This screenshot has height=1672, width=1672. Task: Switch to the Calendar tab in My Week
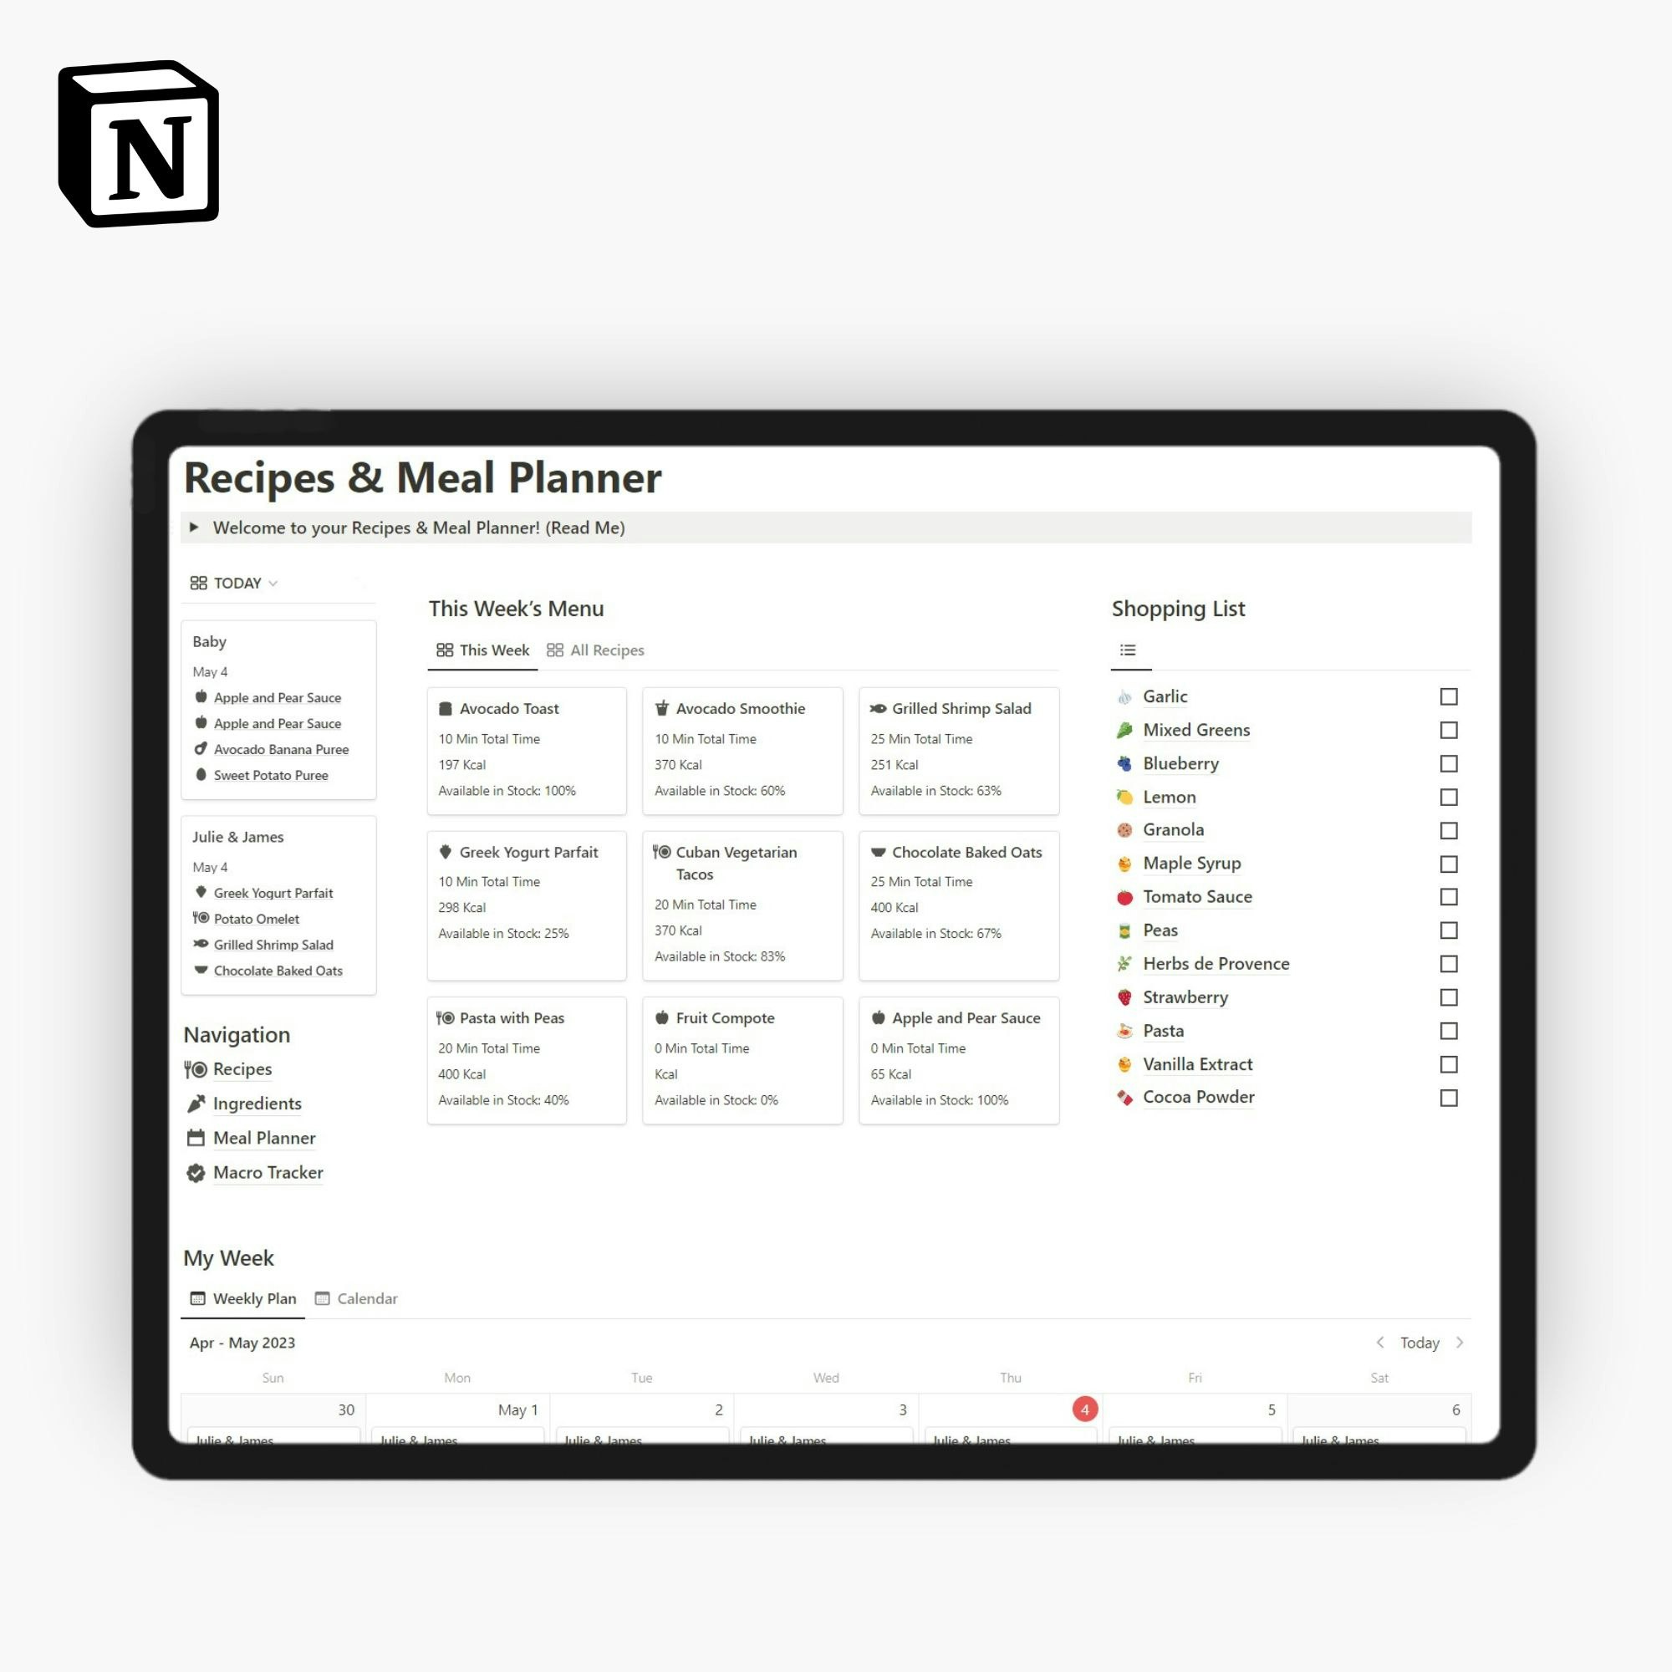tap(364, 1298)
